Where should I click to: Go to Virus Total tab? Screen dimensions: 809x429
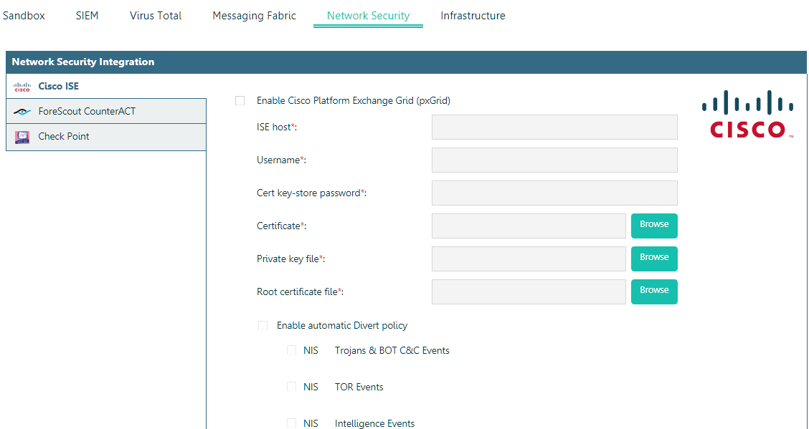click(x=156, y=16)
